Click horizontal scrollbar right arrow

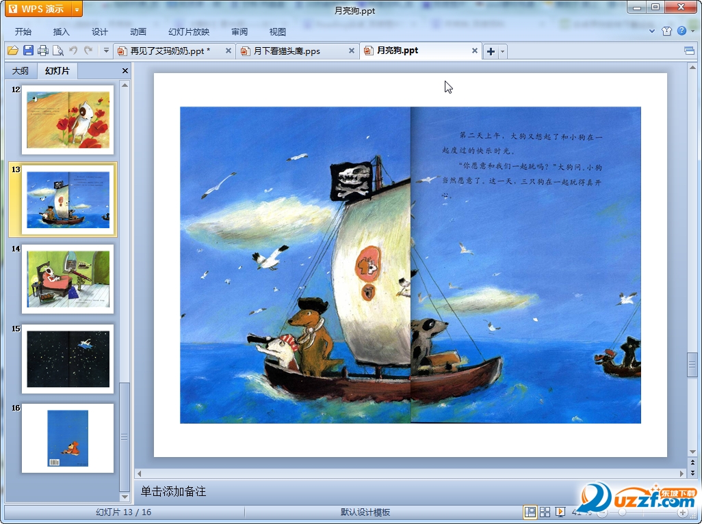(x=682, y=473)
